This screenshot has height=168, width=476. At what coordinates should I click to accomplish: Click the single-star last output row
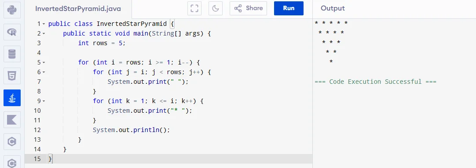tap(331, 62)
